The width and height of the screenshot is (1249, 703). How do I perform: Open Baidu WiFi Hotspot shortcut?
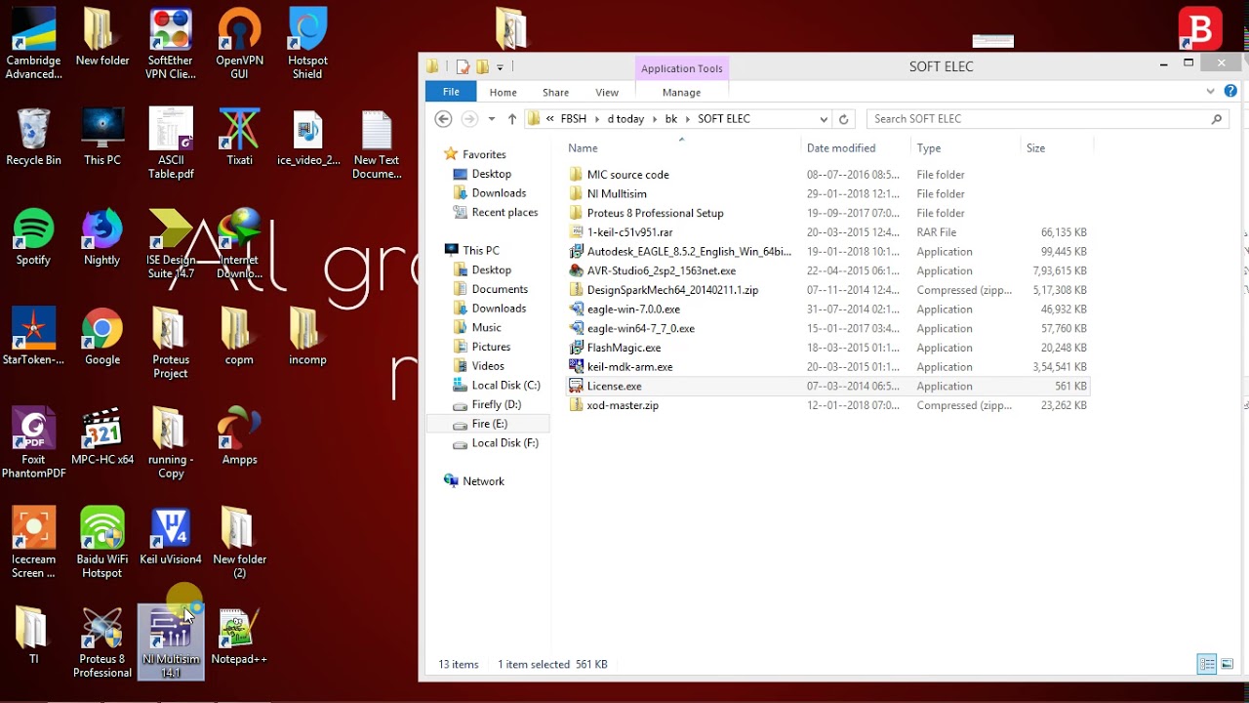[x=101, y=543]
